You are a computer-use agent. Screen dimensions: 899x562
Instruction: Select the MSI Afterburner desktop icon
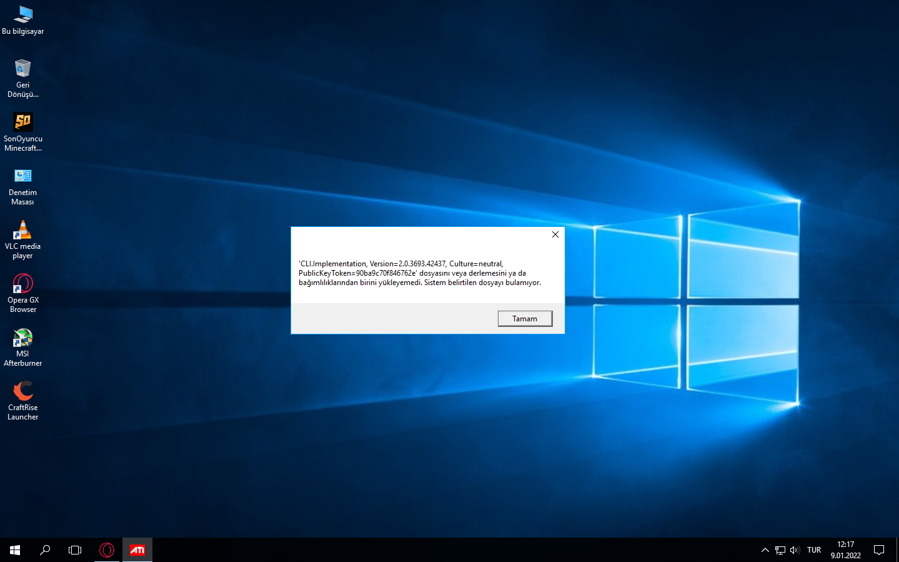coord(22,347)
